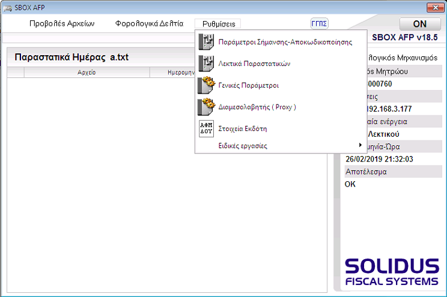Choose Γενικές Παράμετροι from the menu
The height and width of the screenshot is (297, 447).
[x=281, y=85]
